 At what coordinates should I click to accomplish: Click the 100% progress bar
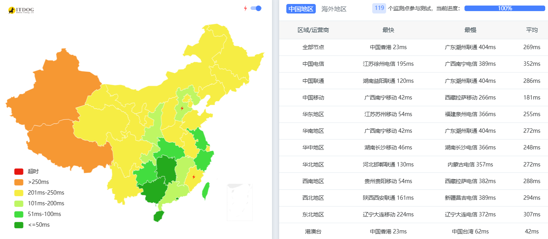(504, 8)
